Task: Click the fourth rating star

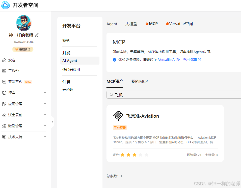Action: point(141,155)
